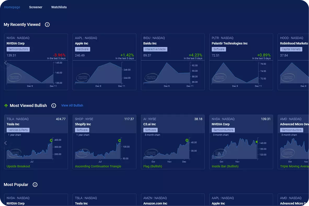Click green up arrow beside Most Viewed Bullish
The width and height of the screenshot is (309, 206).
click(x=6, y=106)
